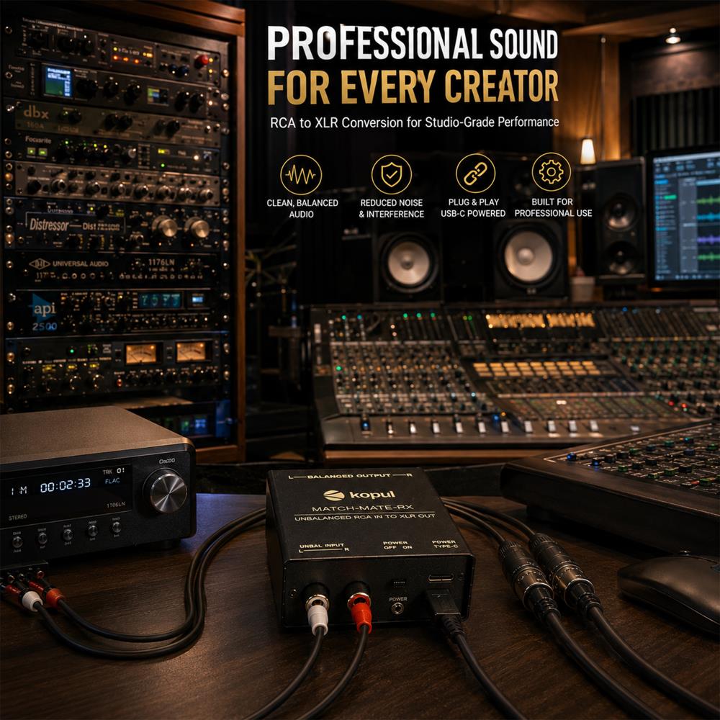Click the "FLAC" indicator on the player display

point(112,481)
